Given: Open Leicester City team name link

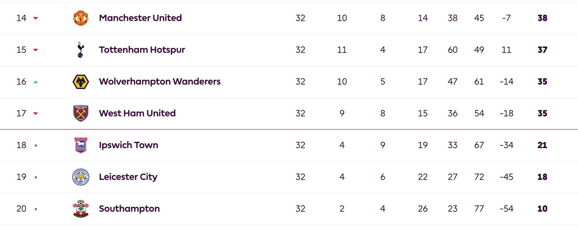Looking at the screenshot, I should 128,177.
